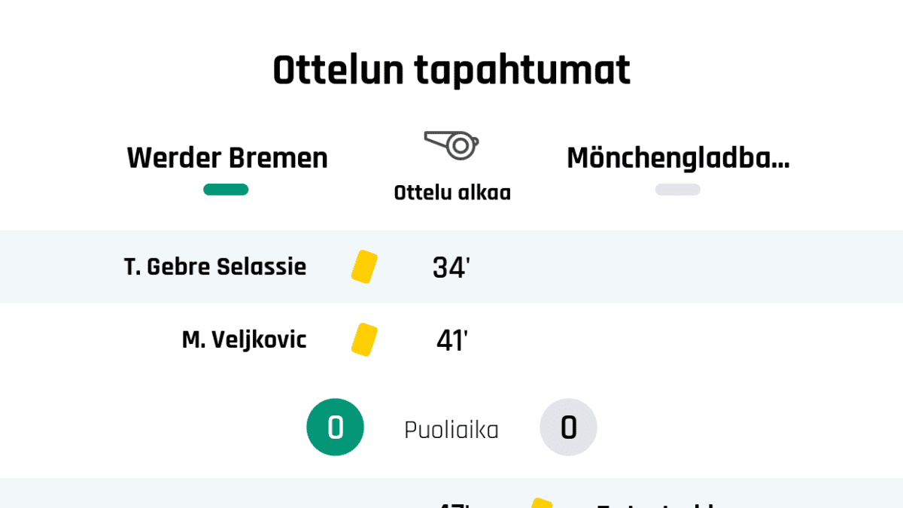903x508 pixels.
Task: Select the Mönchengladbach team name
Action: click(678, 158)
